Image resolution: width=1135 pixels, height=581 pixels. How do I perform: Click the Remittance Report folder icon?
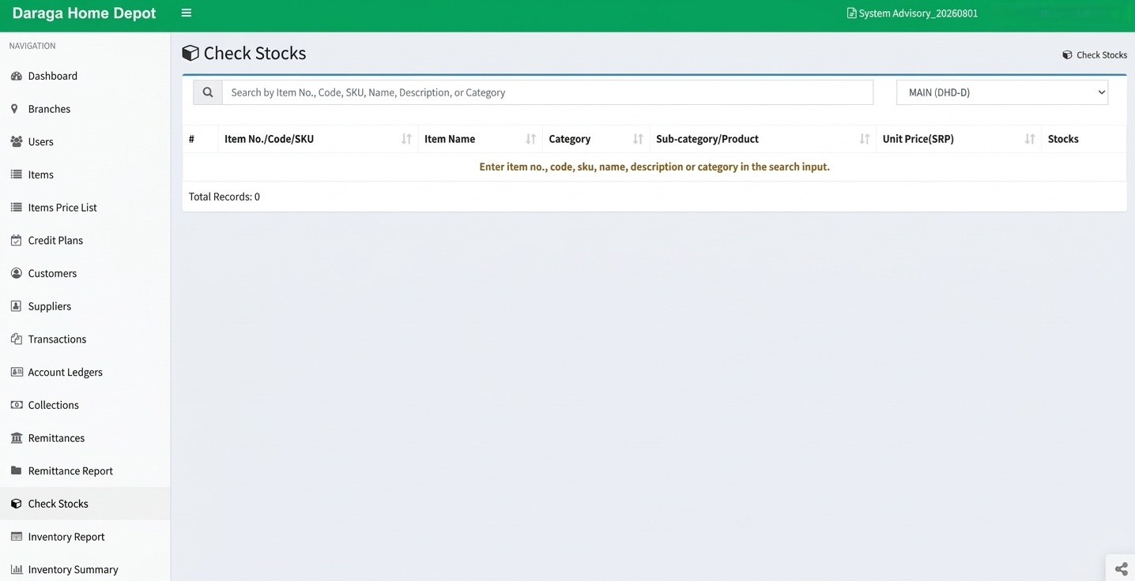click(16, 470)
